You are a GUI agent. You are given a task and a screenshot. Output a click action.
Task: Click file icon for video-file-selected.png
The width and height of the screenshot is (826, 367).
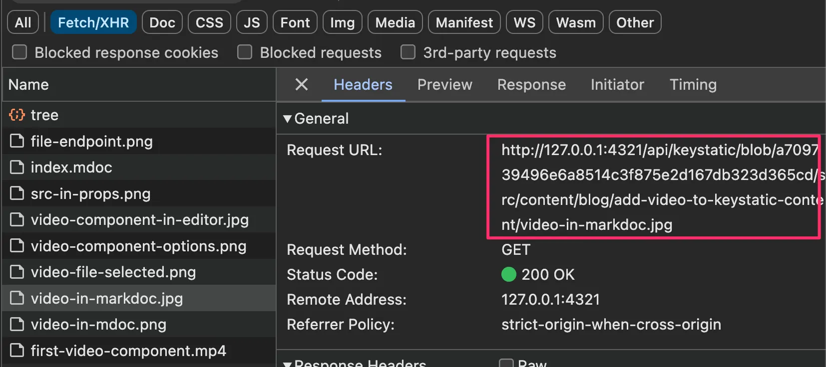[17, 272]
